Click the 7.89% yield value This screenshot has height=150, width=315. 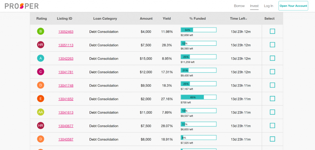click(167, 112)
